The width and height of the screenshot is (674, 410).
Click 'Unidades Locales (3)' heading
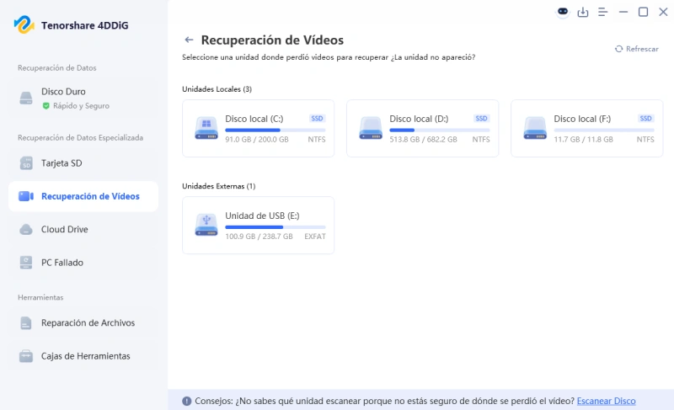[x=217, y=89]
